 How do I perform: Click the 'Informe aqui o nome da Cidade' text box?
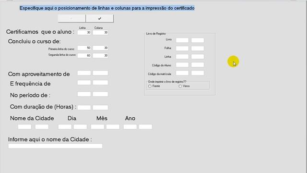click(55, 146)
